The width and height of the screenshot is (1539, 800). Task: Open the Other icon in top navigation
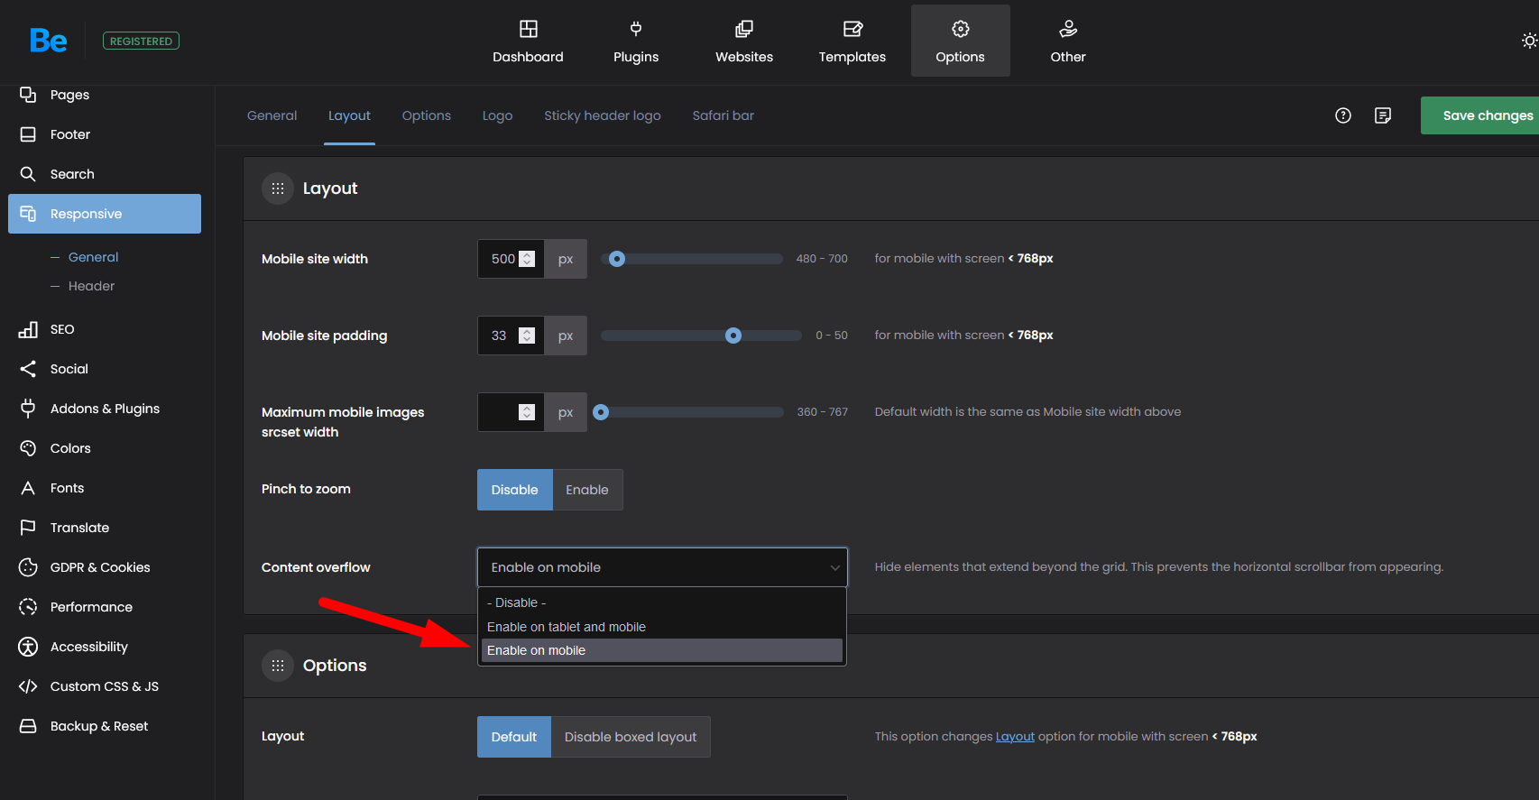1068,29
